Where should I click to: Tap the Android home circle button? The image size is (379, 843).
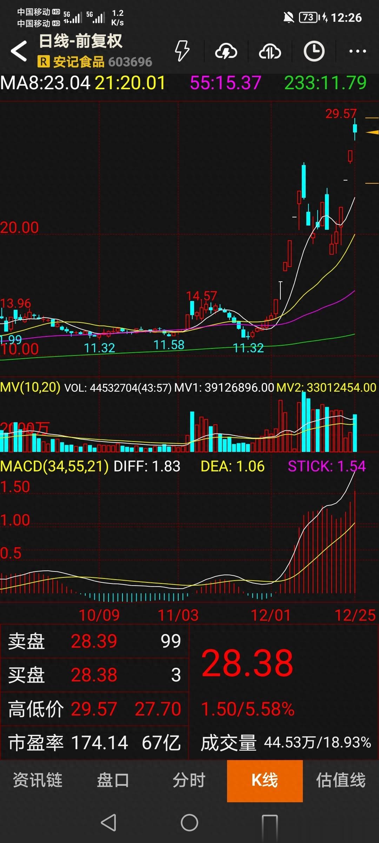(x=189, y=822)
